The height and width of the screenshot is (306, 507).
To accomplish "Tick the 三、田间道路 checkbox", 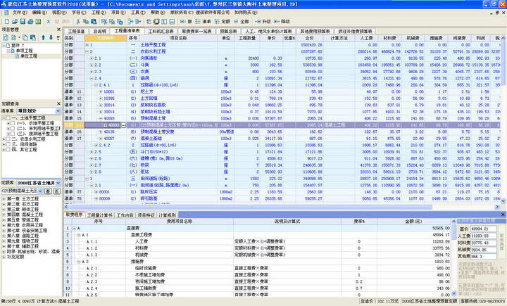I will 8,144.
